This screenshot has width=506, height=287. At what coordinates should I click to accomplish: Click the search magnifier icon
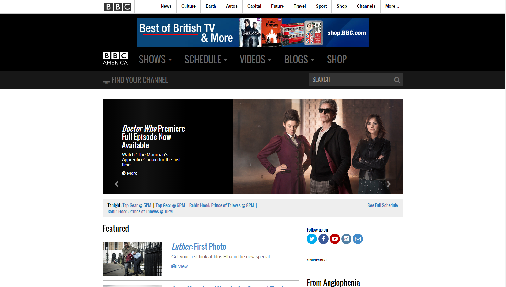pyautogui.click(x=397, y=80)
